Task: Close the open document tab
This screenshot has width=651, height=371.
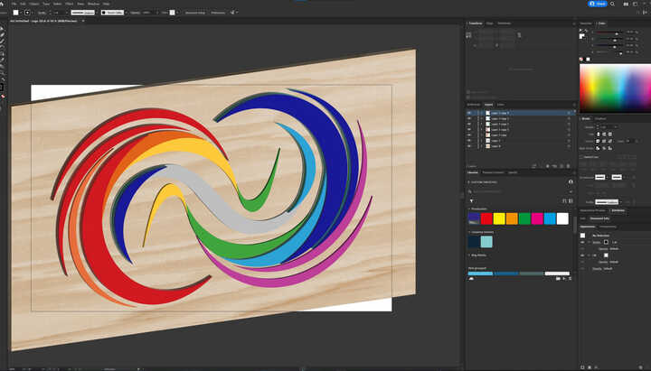Action: coord(83,21)
